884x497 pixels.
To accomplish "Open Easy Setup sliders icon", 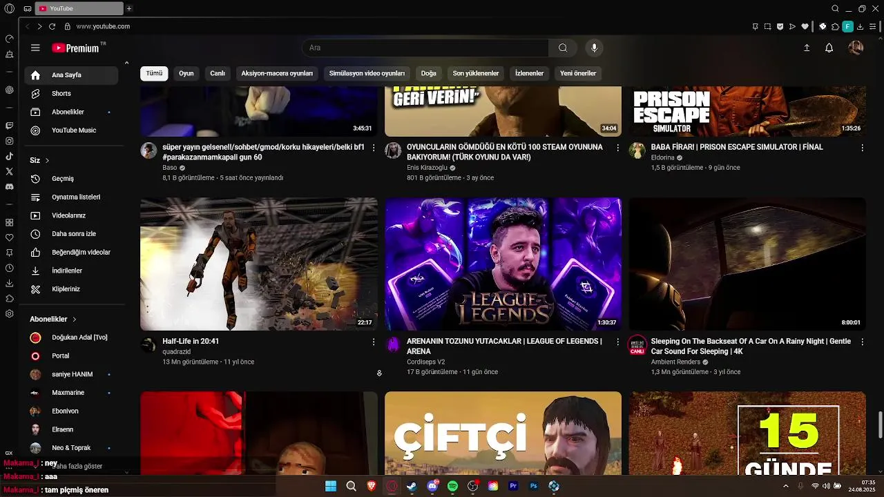I will (x=873, y=26).
